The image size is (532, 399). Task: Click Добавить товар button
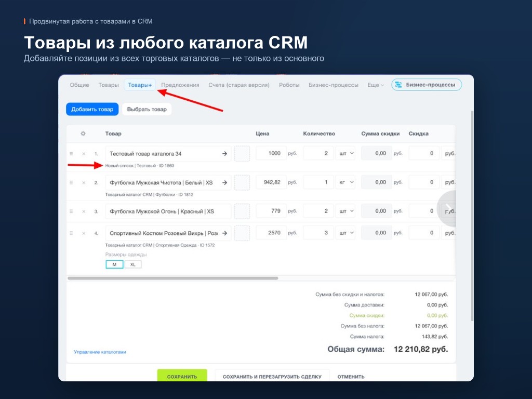[92, 109]
